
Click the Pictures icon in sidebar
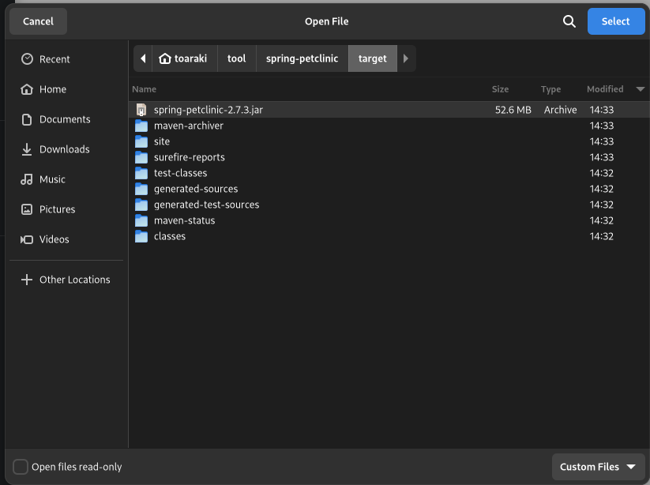coord(27,209)
